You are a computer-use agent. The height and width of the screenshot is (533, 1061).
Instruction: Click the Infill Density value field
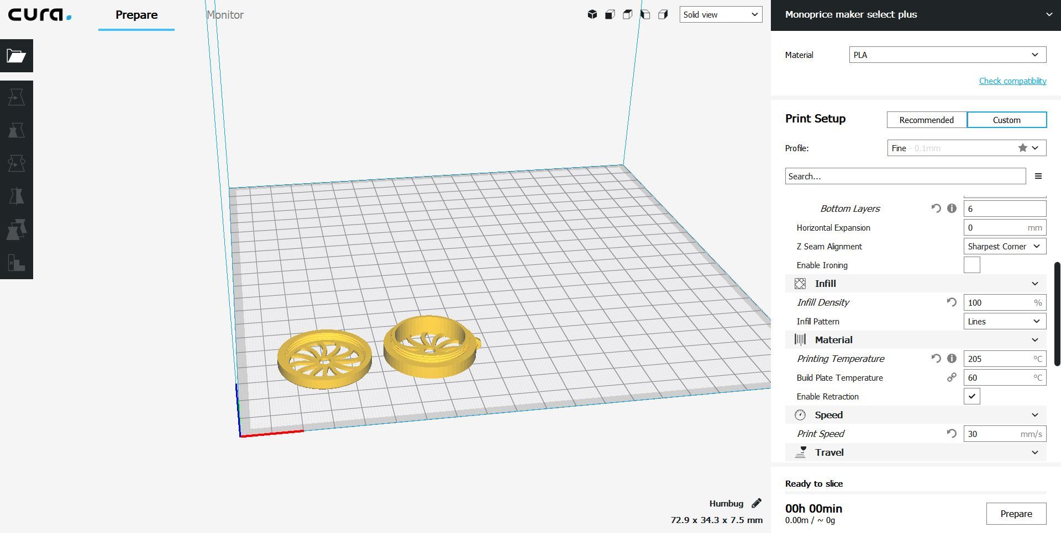(1005, 302)
